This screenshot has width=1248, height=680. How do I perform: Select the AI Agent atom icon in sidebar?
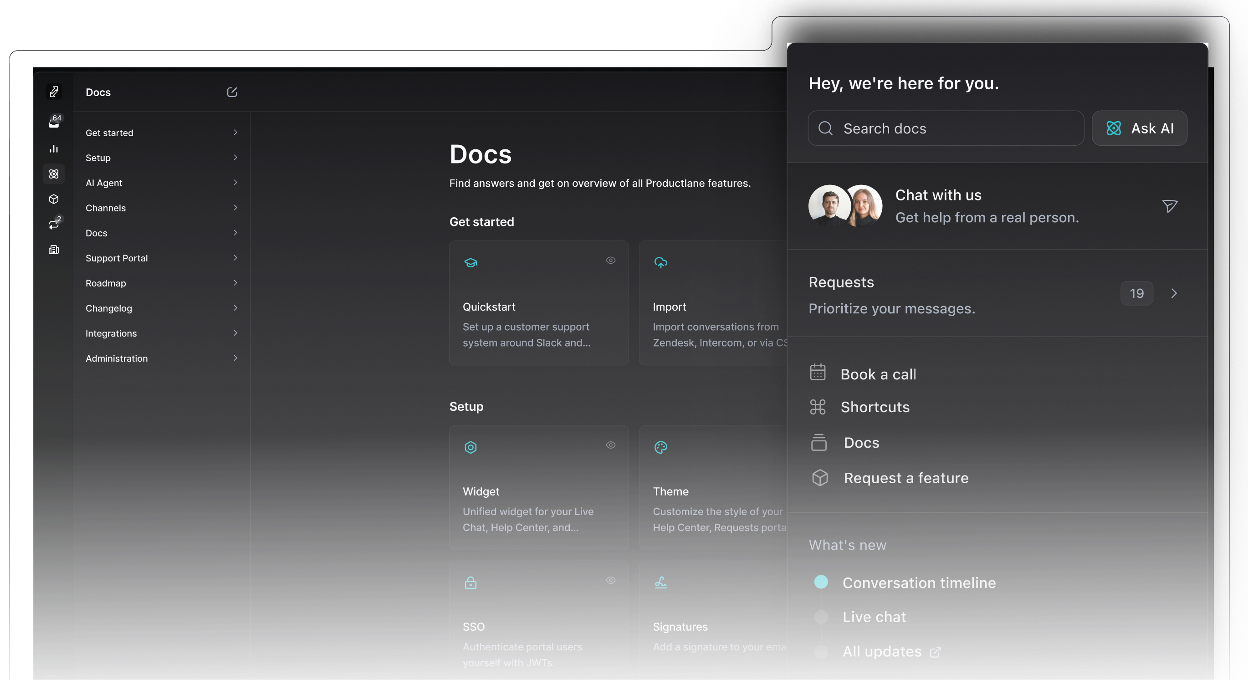point(54,174)
